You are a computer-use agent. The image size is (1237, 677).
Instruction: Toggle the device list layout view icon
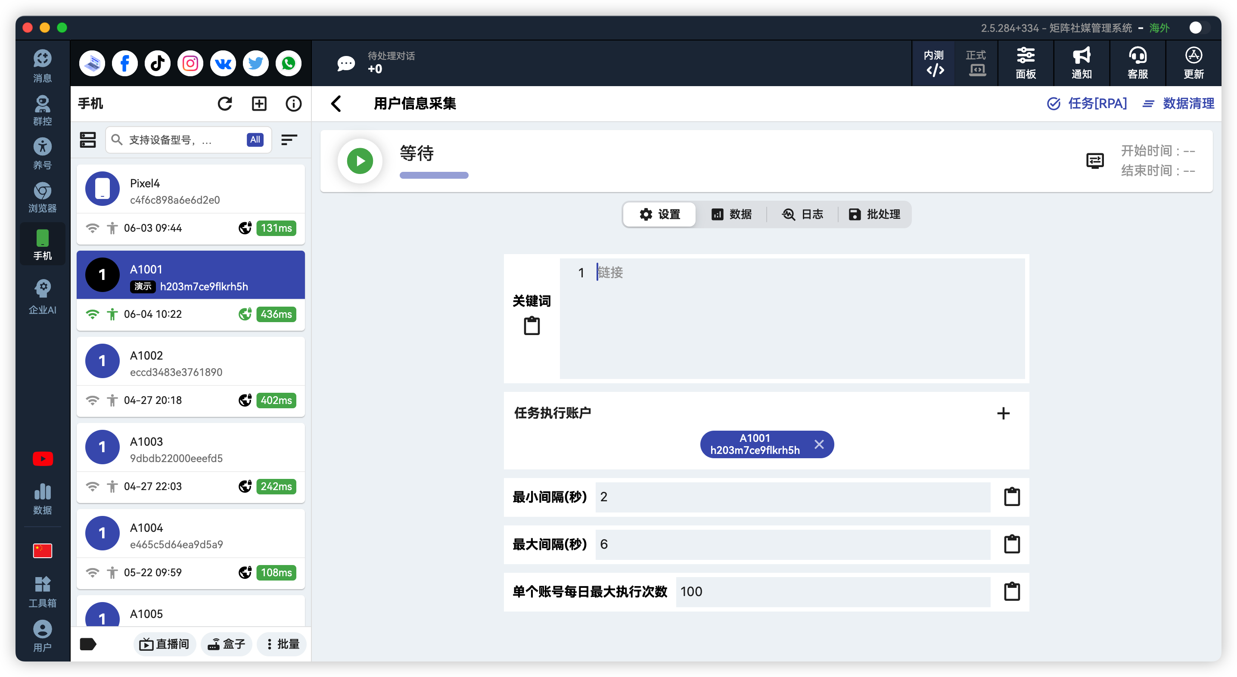point(88,140)
